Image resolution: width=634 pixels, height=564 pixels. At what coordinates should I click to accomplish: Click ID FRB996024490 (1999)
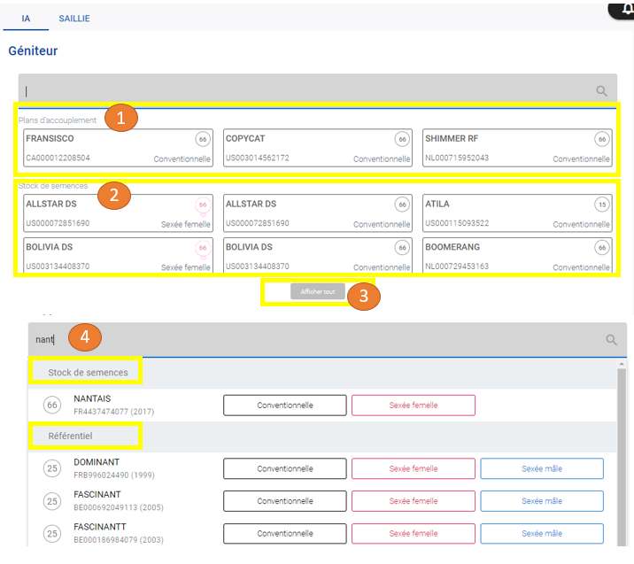coord(114,475)
